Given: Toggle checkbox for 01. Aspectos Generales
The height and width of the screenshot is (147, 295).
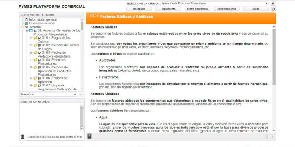Looking at the screenshot, I should [x=35, y=31].
